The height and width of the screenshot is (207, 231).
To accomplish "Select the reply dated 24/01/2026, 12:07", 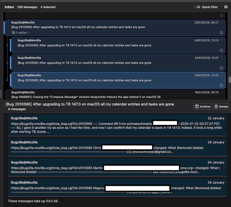I will point(118,63).
